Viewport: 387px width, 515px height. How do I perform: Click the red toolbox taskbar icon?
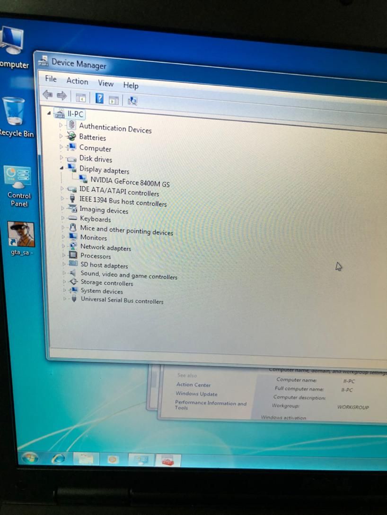pyautogui.click(x=168, y=461)
